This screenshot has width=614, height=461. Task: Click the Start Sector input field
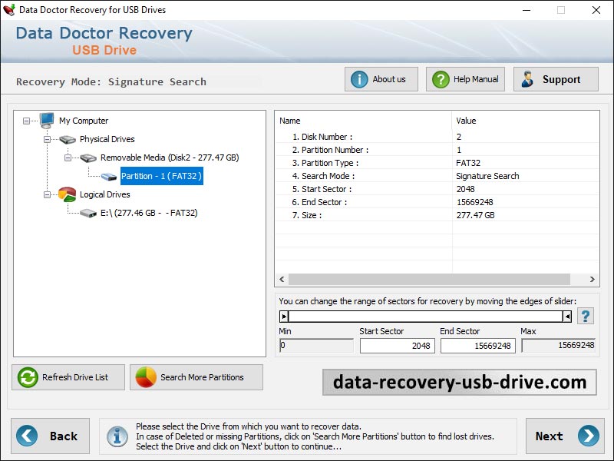pyautogui.click(x=398, y=346)
